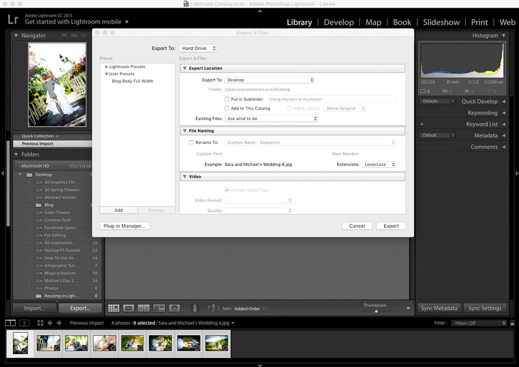
Task: Collapse File Naming section
Action: tap(185, 131)
